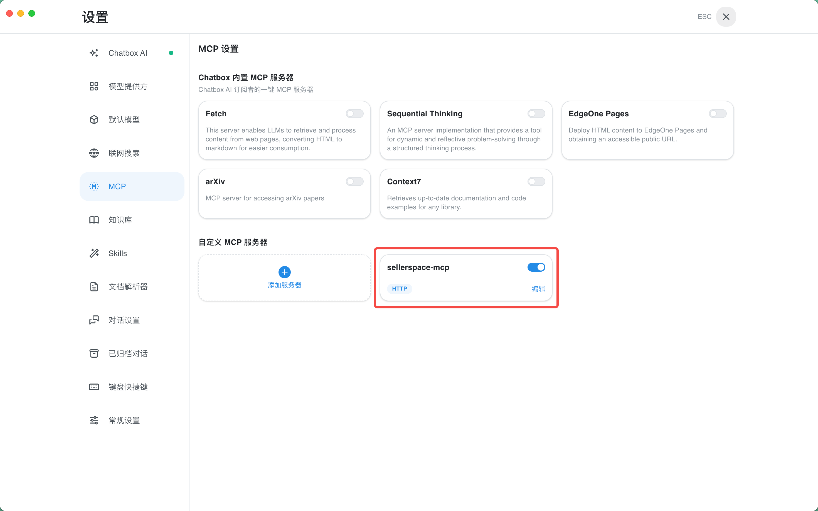
Task: Click the archived conversations box icon
Action: tap(94, 353)
